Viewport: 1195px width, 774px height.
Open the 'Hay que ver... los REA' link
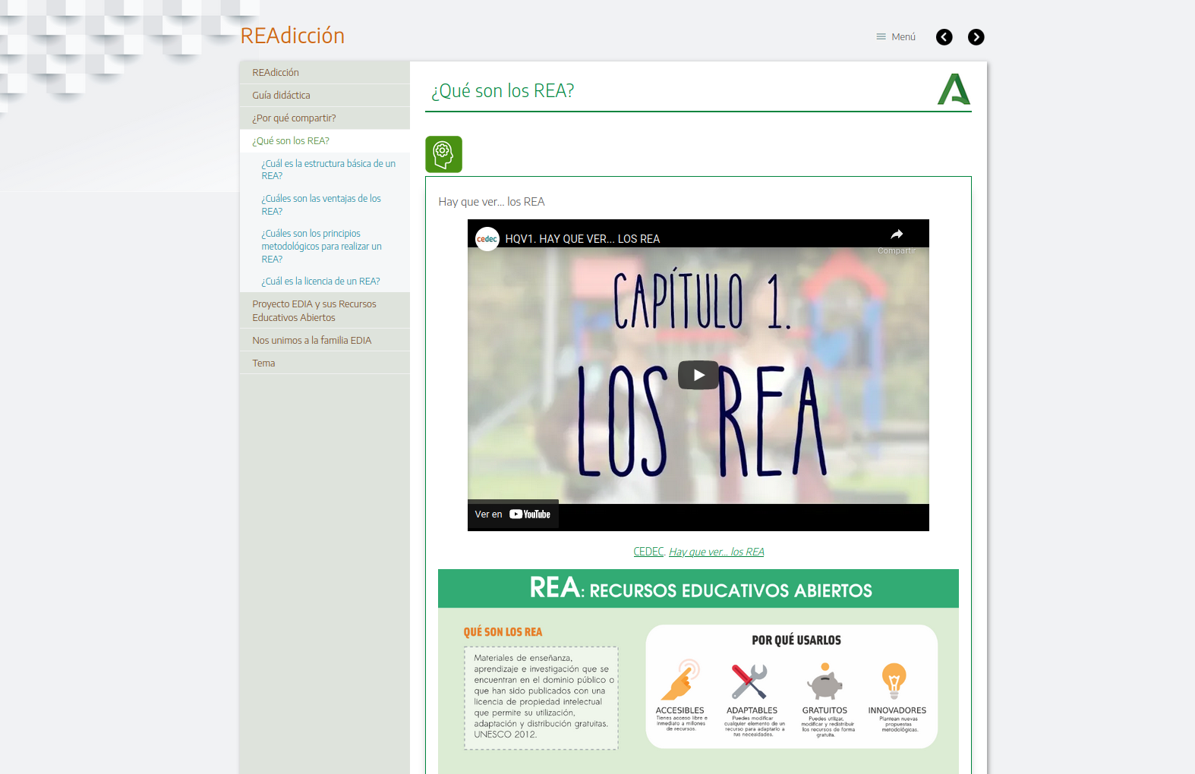716,552
